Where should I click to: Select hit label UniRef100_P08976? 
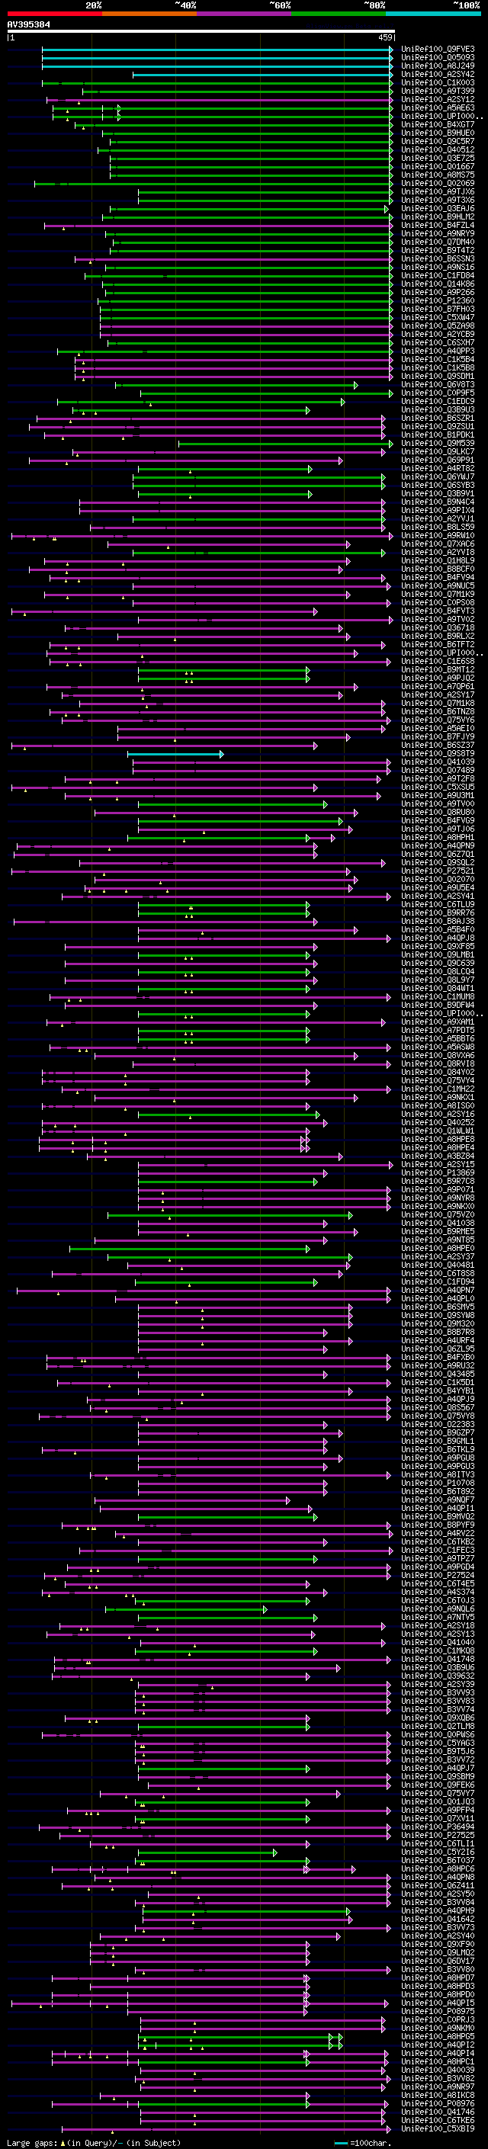[x=438, y=2103]
